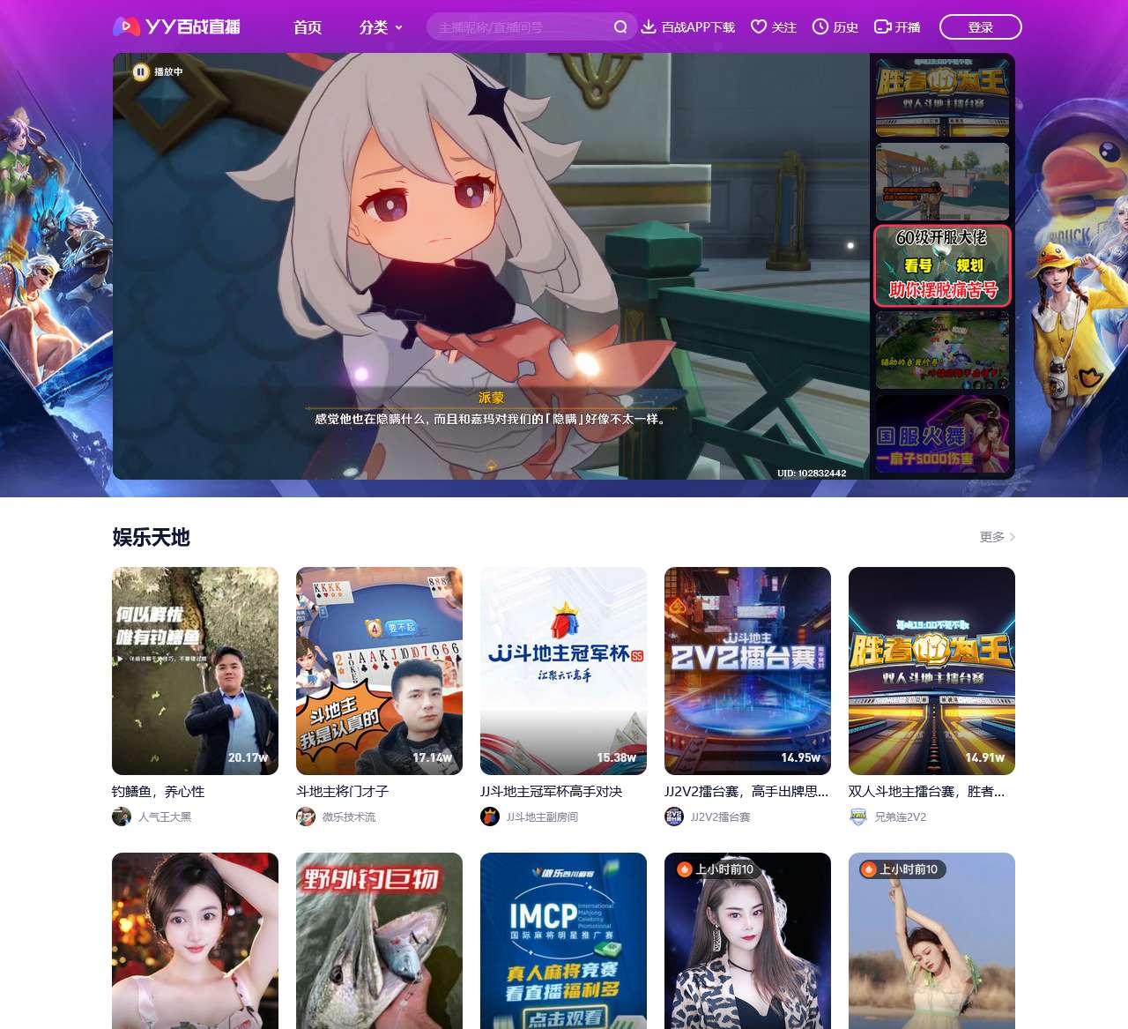Open the 野外钓巨物 stream card
This screenshot has width=1128, height=1029.
coord(379,941)
